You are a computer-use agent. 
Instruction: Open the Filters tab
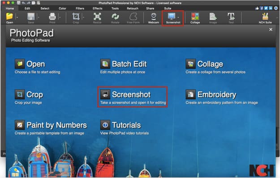click(80, 8)
